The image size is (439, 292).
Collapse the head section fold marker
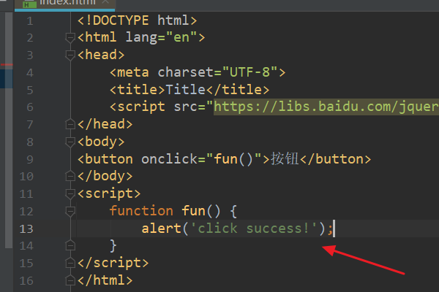(71, 55)
